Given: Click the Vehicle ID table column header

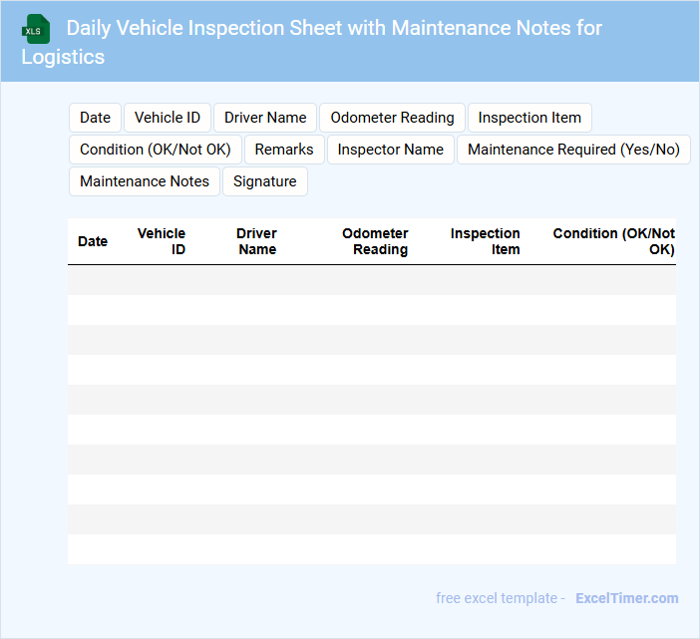Looking at the screenshot, I should tap(162, 241).
